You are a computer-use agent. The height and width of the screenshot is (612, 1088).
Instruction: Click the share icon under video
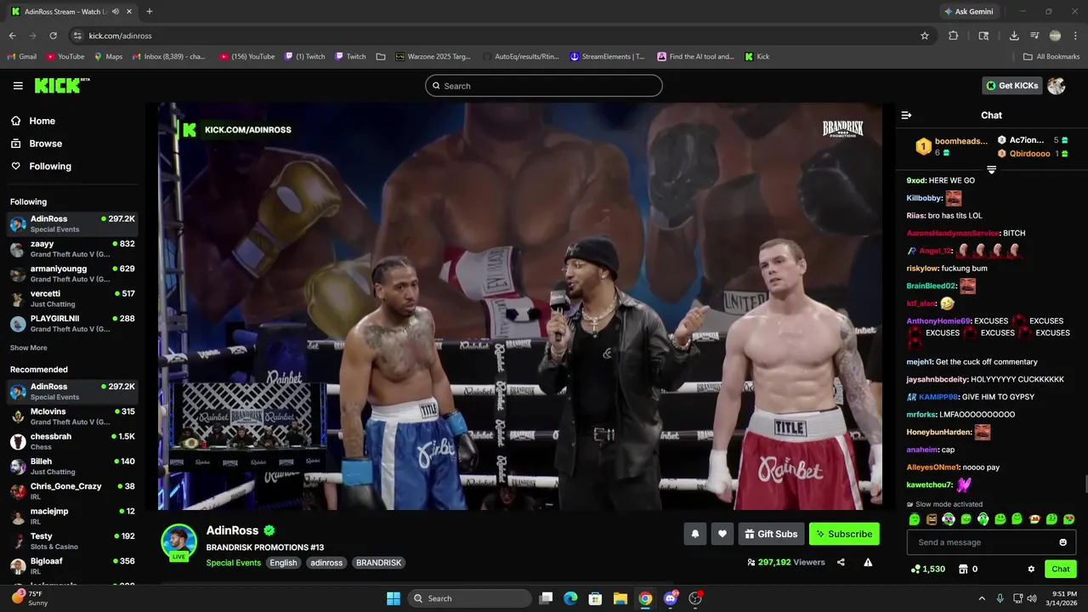841,562
